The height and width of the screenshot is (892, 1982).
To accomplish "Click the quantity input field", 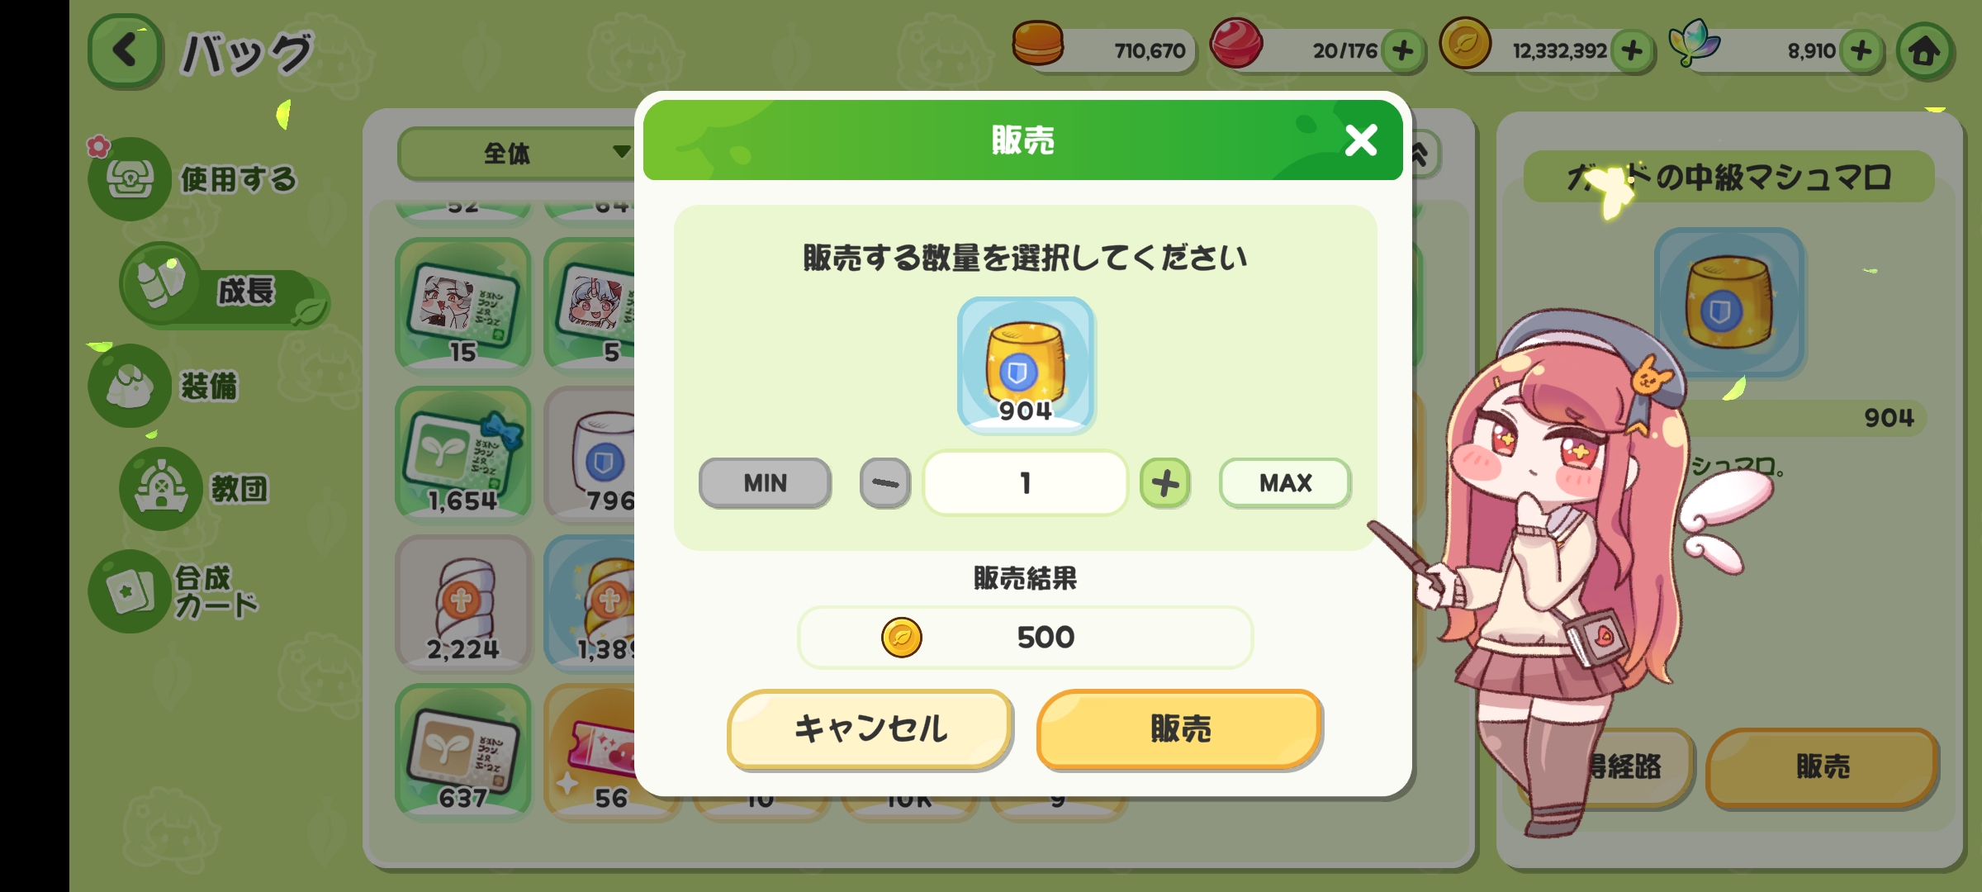I will (x=1025, y=483).
